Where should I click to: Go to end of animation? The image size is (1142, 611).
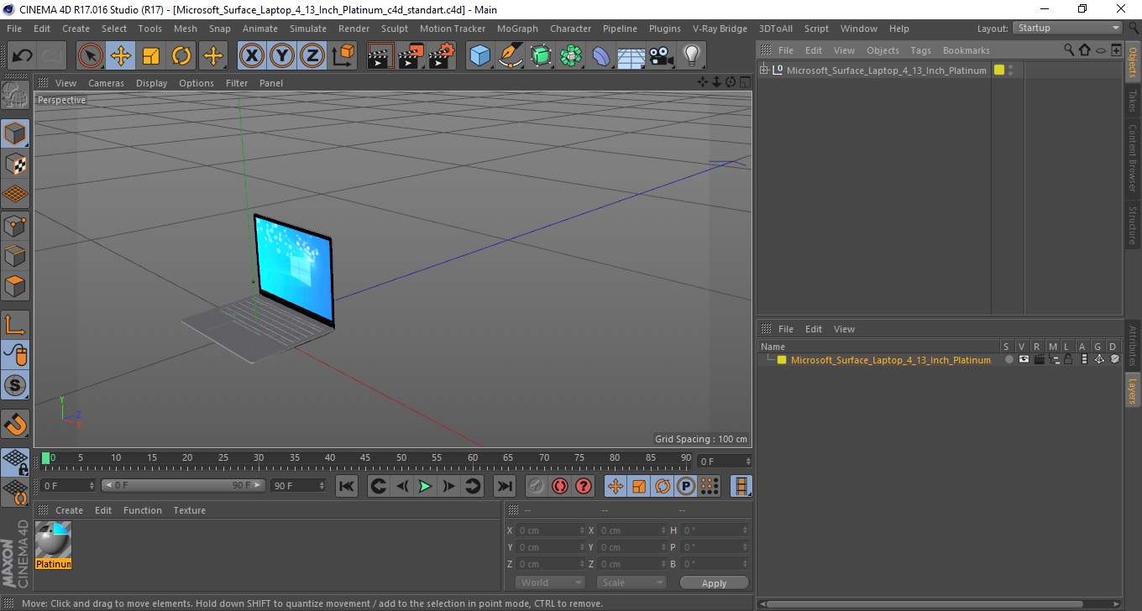pyautogui.click(x=504, y=486)
